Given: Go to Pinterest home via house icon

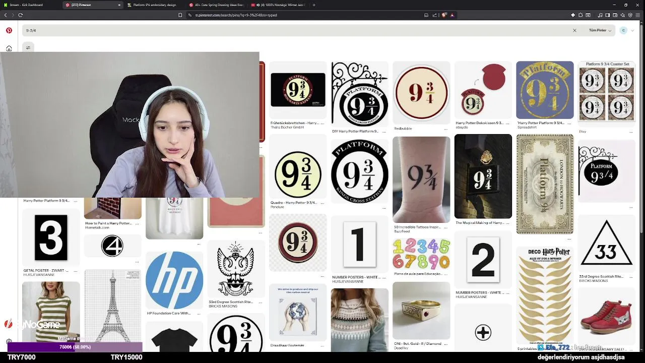Looking at the screenshot, I should [x=9, y=48].
